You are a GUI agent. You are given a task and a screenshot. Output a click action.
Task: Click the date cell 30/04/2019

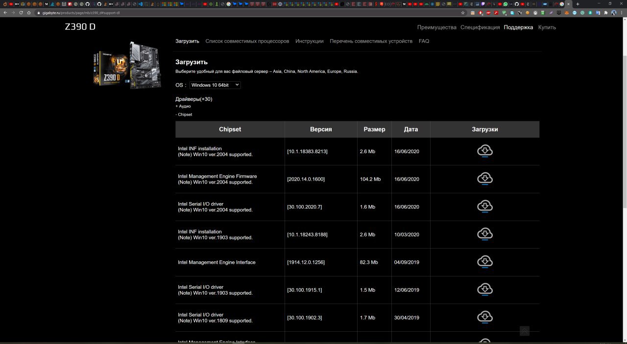tap(407, 318)
